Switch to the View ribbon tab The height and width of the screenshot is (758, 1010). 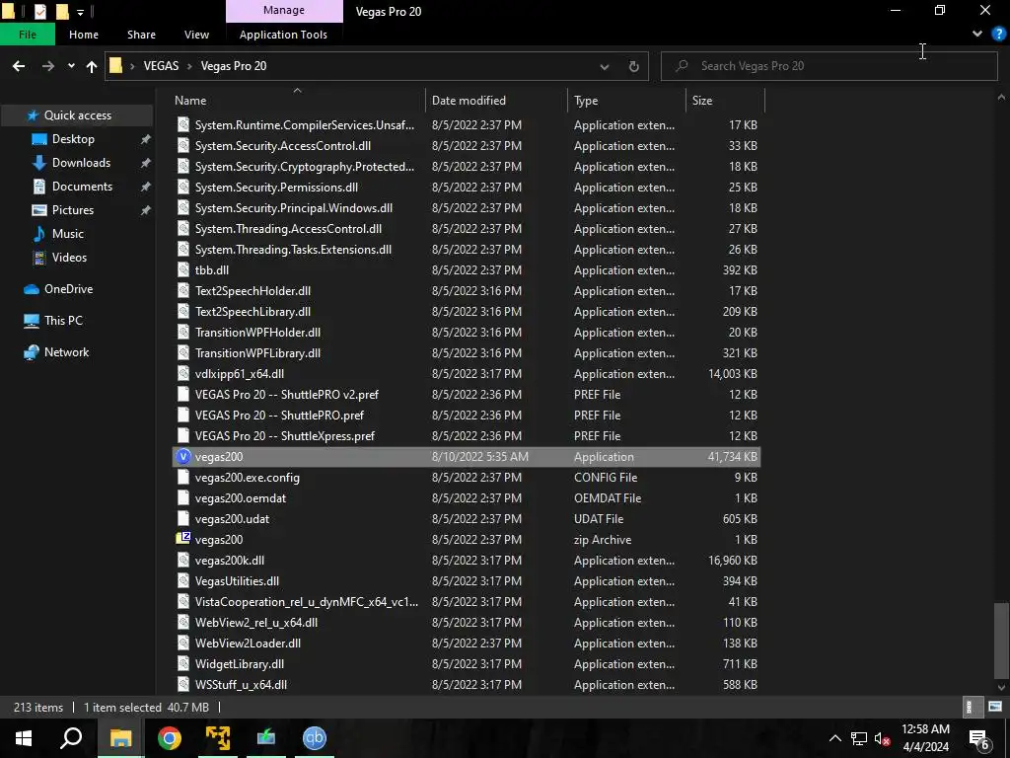click(196, 35)
